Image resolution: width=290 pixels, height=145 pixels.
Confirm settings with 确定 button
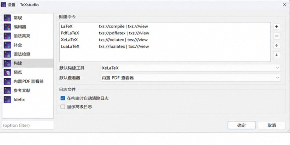[241, 125]
